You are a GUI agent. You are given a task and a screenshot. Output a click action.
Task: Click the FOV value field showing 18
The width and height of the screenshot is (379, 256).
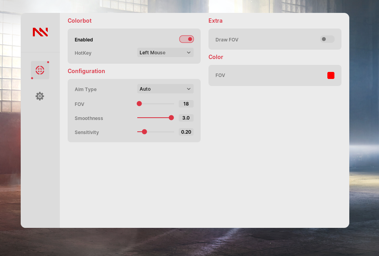186,104
